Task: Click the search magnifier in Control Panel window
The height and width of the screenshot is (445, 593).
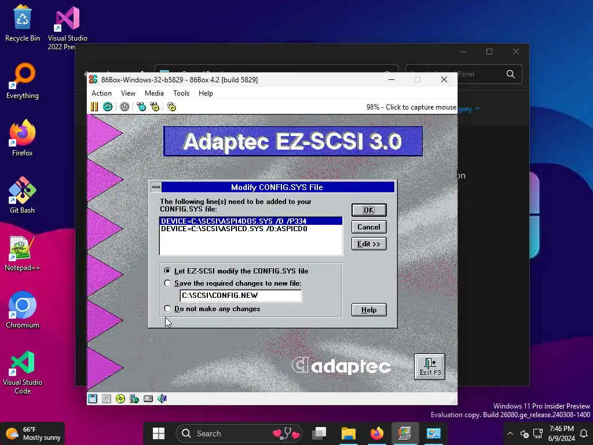Action: point(511,74)
